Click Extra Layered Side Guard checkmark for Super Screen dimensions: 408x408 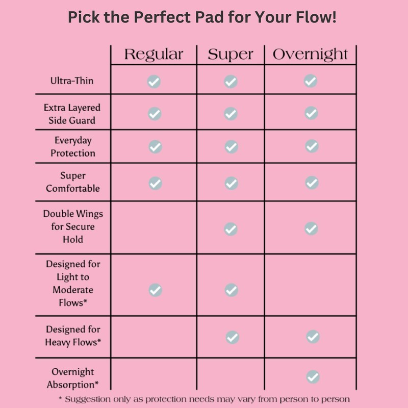click(231, 113)
